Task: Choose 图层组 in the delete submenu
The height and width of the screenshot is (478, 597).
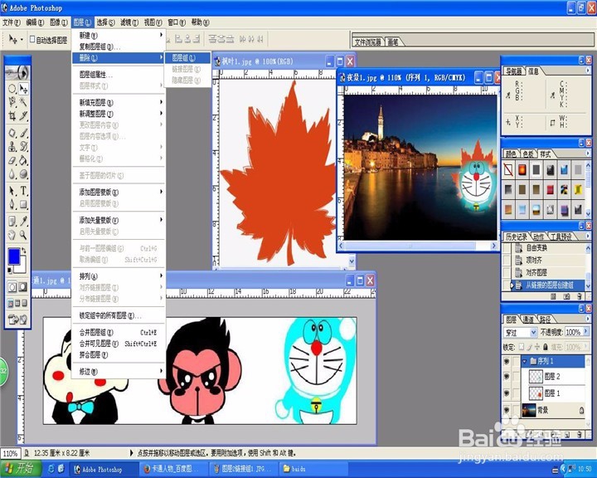Action: click(x=187, y=58)
